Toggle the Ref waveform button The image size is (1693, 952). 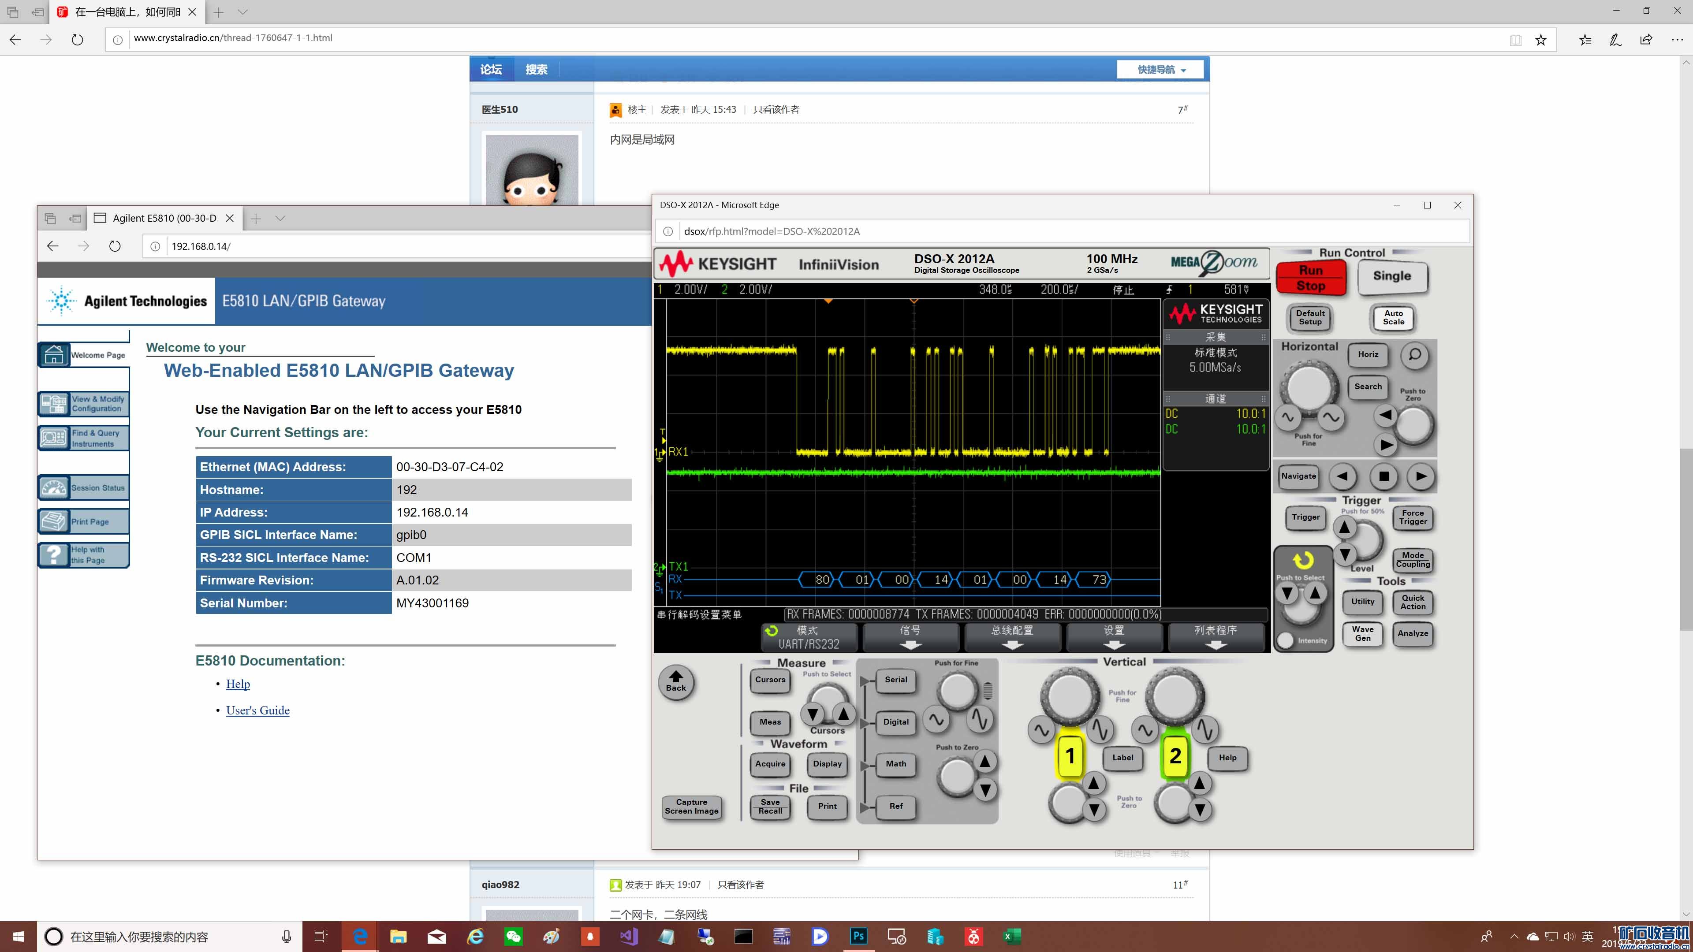[895, 806]
